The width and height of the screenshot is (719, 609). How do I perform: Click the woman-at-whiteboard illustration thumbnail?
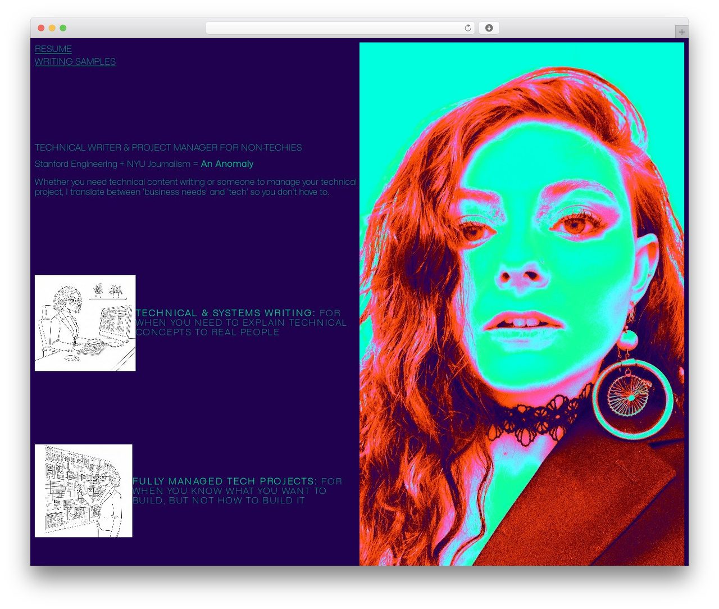(x=84, y=491)
